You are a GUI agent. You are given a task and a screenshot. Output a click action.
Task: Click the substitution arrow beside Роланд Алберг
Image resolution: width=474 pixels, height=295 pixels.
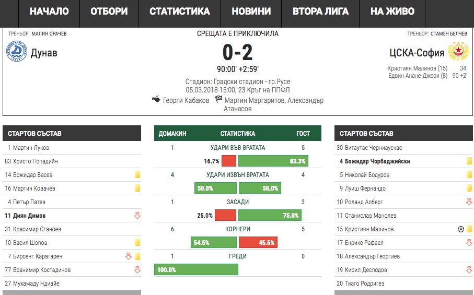tap(469, 202)
